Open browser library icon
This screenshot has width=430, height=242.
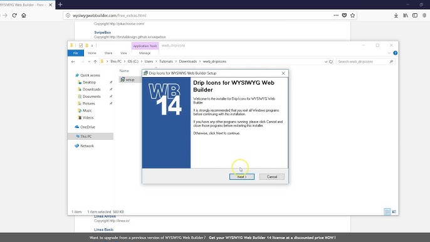(406, 16)
